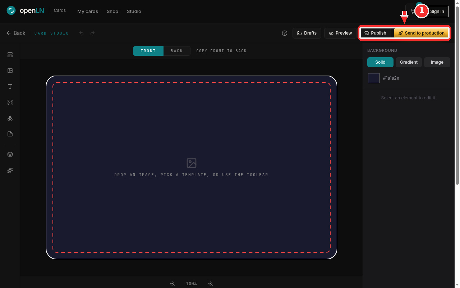
Task: Click the #1a1a2e hex value
Action: point(391,78)
